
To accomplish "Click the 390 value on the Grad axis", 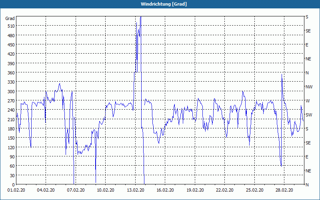I will 11,63.
